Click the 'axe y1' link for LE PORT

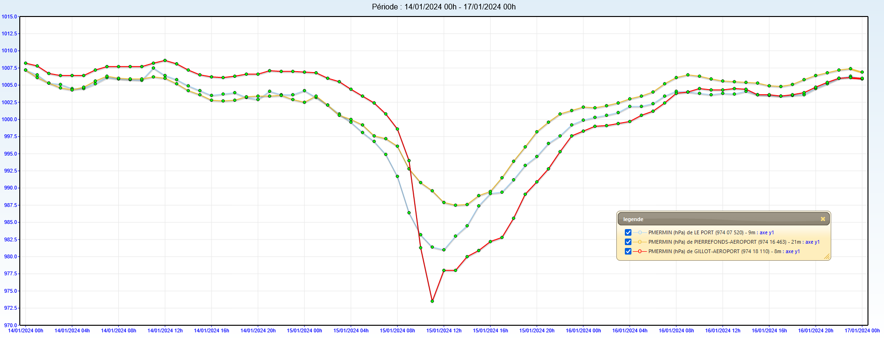(x=767, y=232)
